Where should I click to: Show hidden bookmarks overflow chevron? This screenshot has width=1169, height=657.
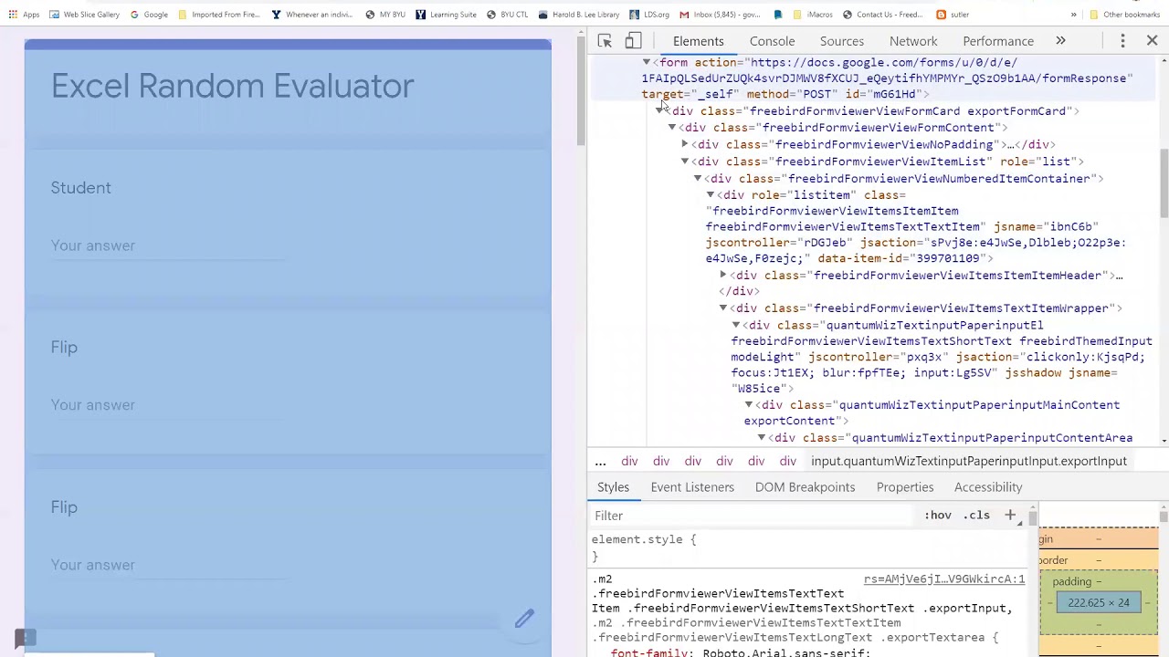pos(1074,15)
